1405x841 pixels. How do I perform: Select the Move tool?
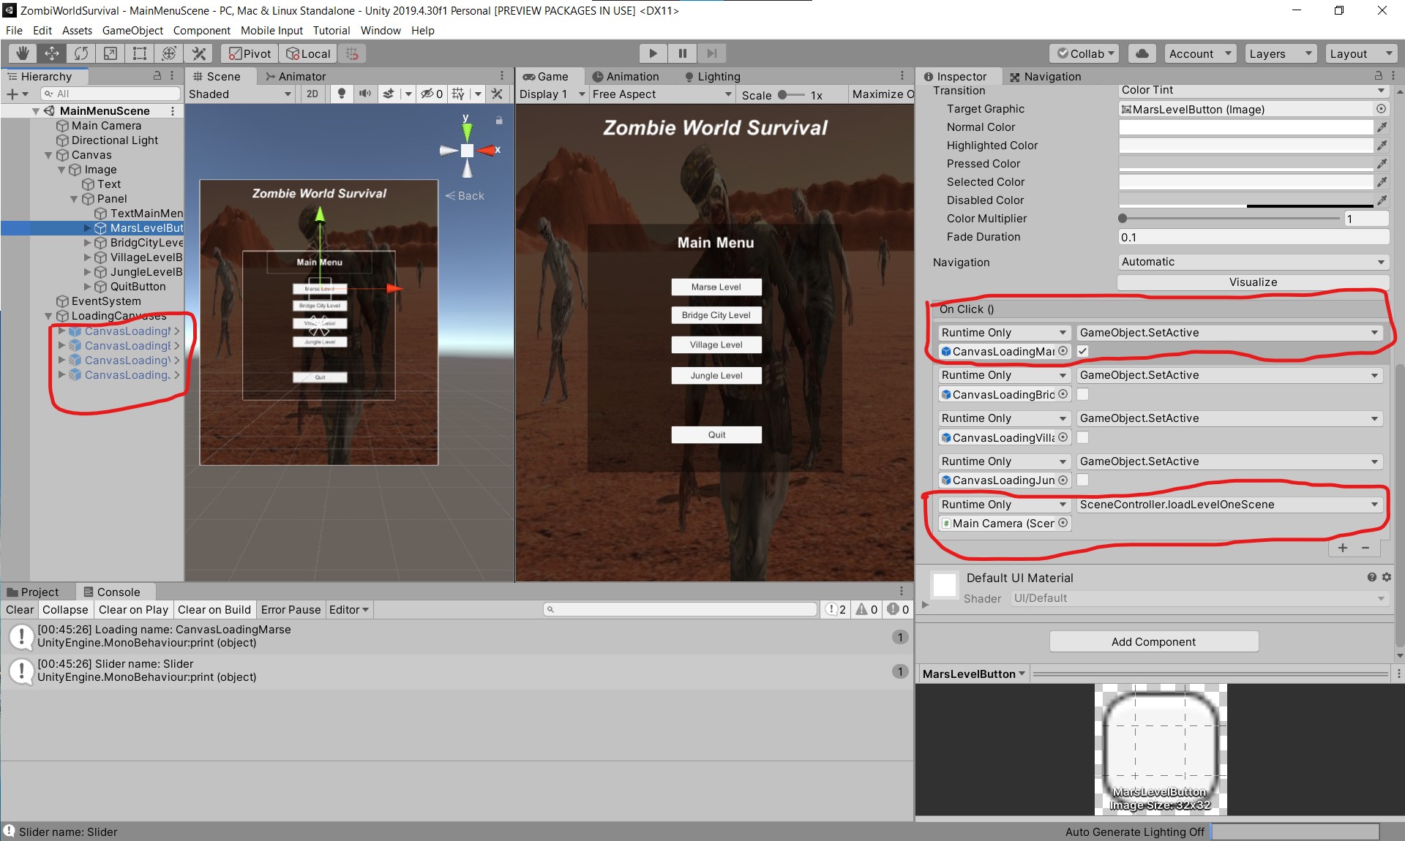pyautogui.click(x=52, y=53)
